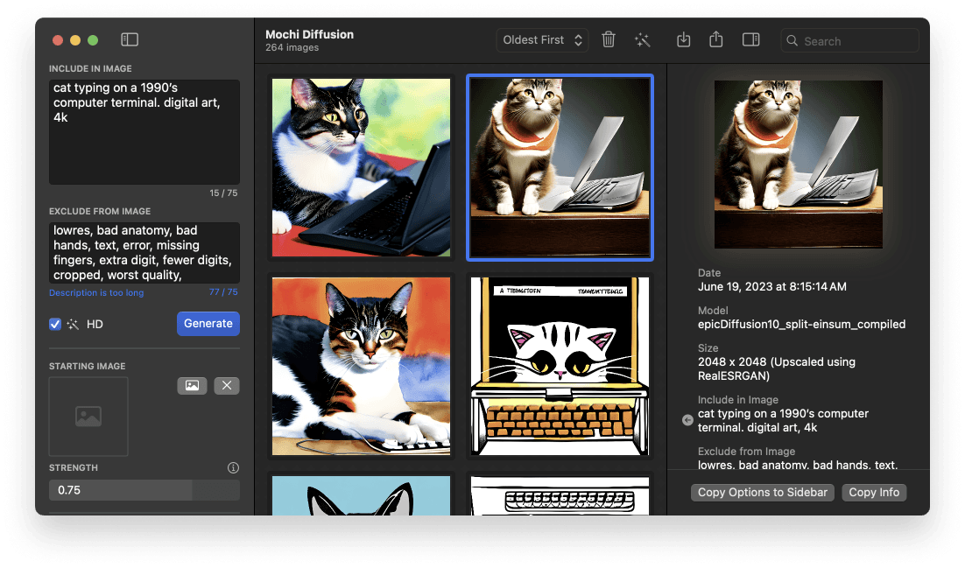
Task: Click the STRENGTH label
Action: (74, 467)
